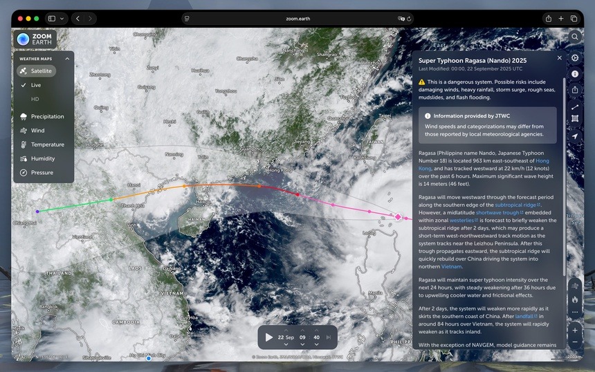Screen dimensions: 595x372
Task: Increase the hour with up chevron
Action: (302, 331)
